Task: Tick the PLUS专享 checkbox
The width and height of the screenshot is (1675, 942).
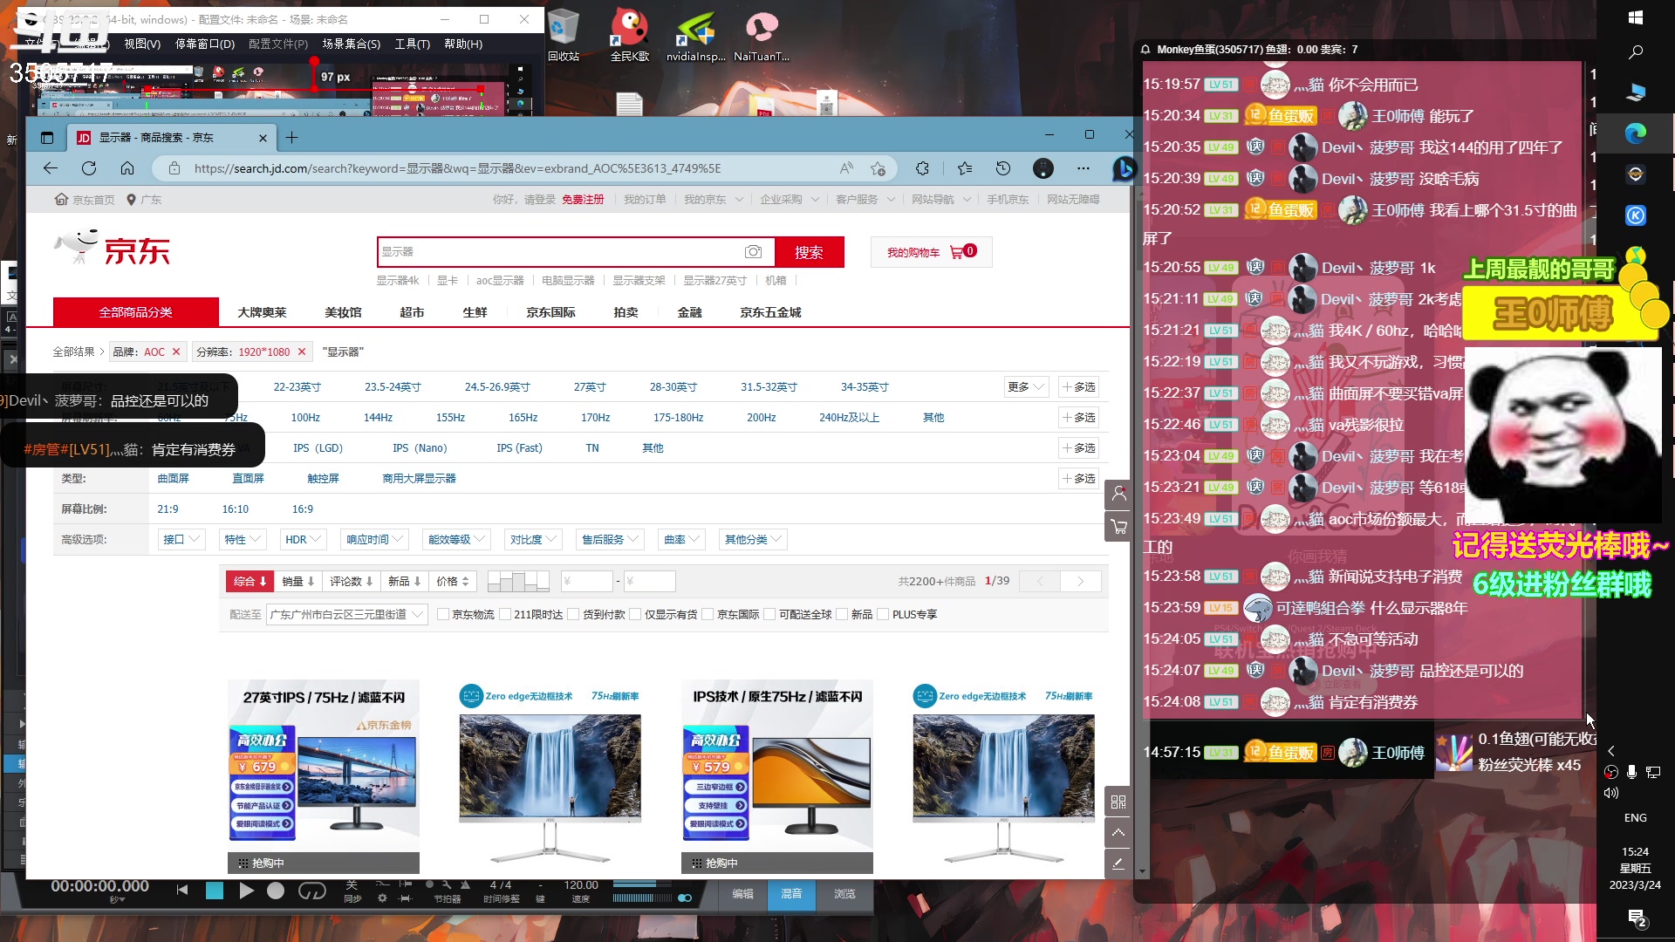Action: pos(884,615)
